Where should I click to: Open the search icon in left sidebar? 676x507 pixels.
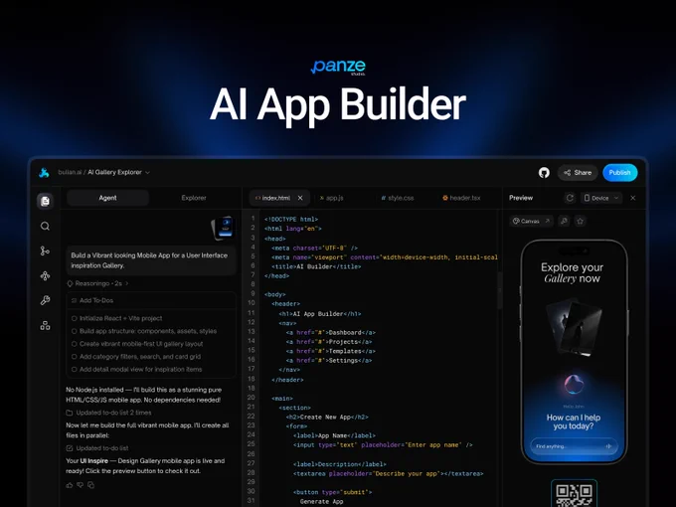point(45,226)
